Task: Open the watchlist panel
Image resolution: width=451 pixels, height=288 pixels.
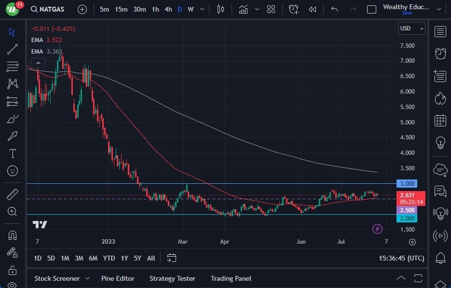Action: (x=440, y=32)
